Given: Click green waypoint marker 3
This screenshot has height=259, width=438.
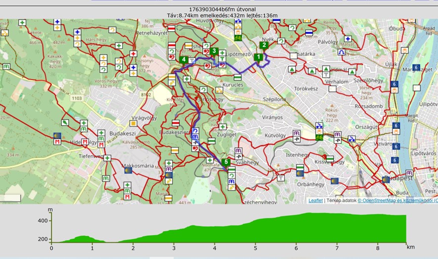Looking at the screenshot, I should point(214,50).
